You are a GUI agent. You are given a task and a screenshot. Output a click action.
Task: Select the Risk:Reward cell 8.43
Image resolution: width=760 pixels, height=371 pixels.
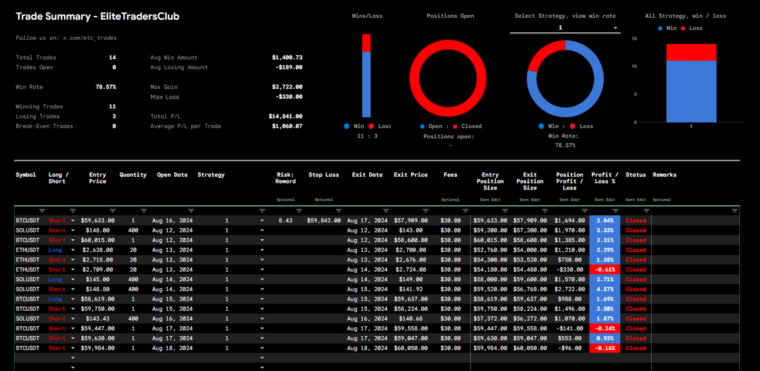point(285,221)
